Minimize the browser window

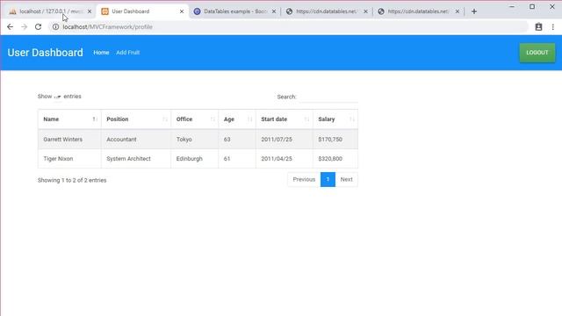click(x=512, y=7)
